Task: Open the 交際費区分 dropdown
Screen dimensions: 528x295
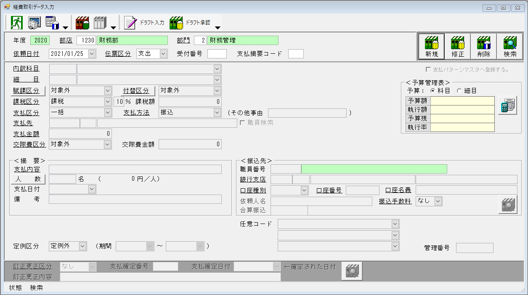Action: (108, 145)
